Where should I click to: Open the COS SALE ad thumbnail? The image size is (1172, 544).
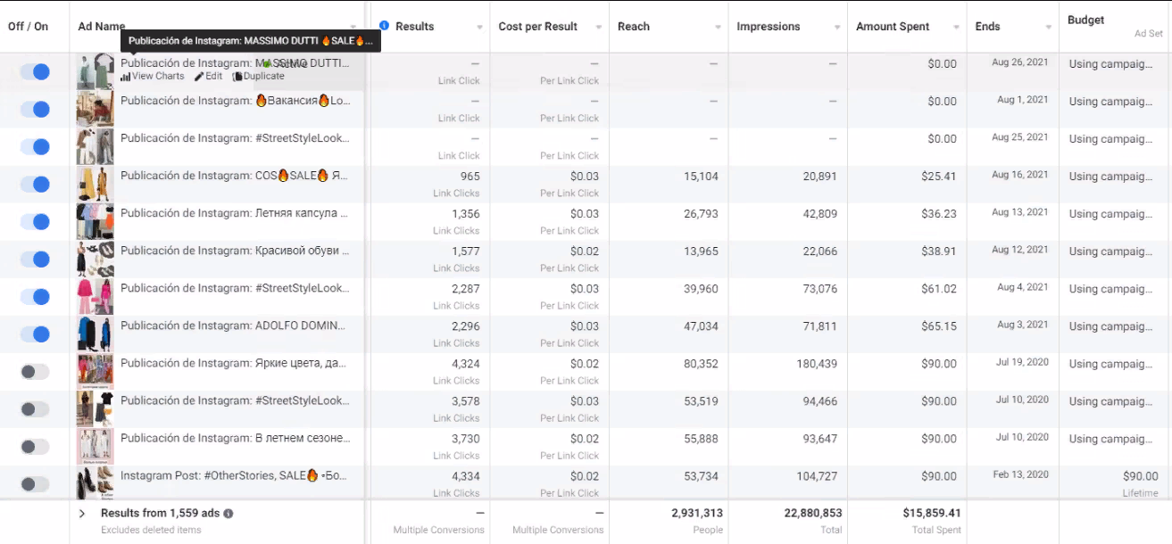point(95,184)
